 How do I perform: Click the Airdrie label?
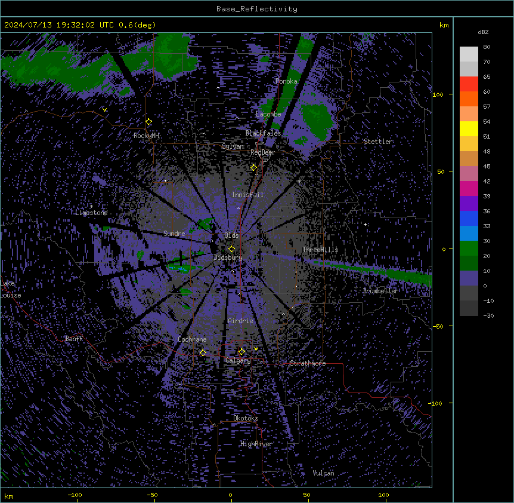[240, 321]
